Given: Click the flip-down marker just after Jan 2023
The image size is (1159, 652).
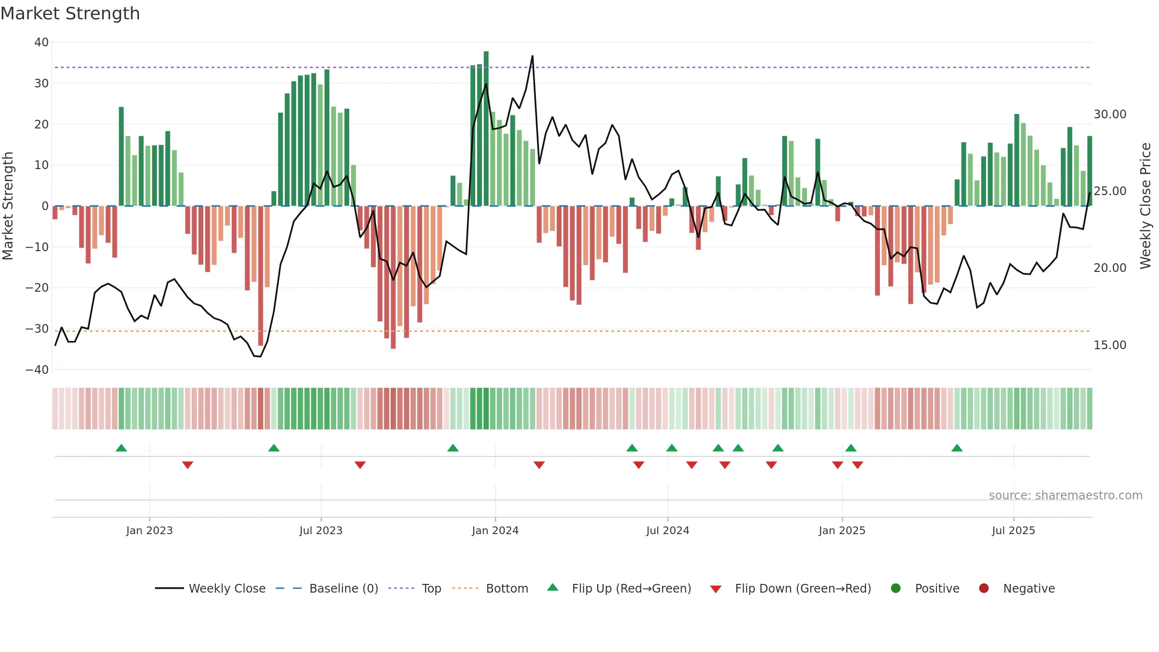Looking at the screenshot, I should click(x=188, y=465).
